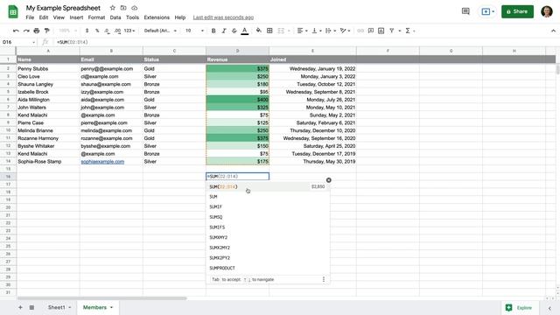Screen dimensions: 560x315
Task: Open vertical align dropdown
Action: [317, 31]
